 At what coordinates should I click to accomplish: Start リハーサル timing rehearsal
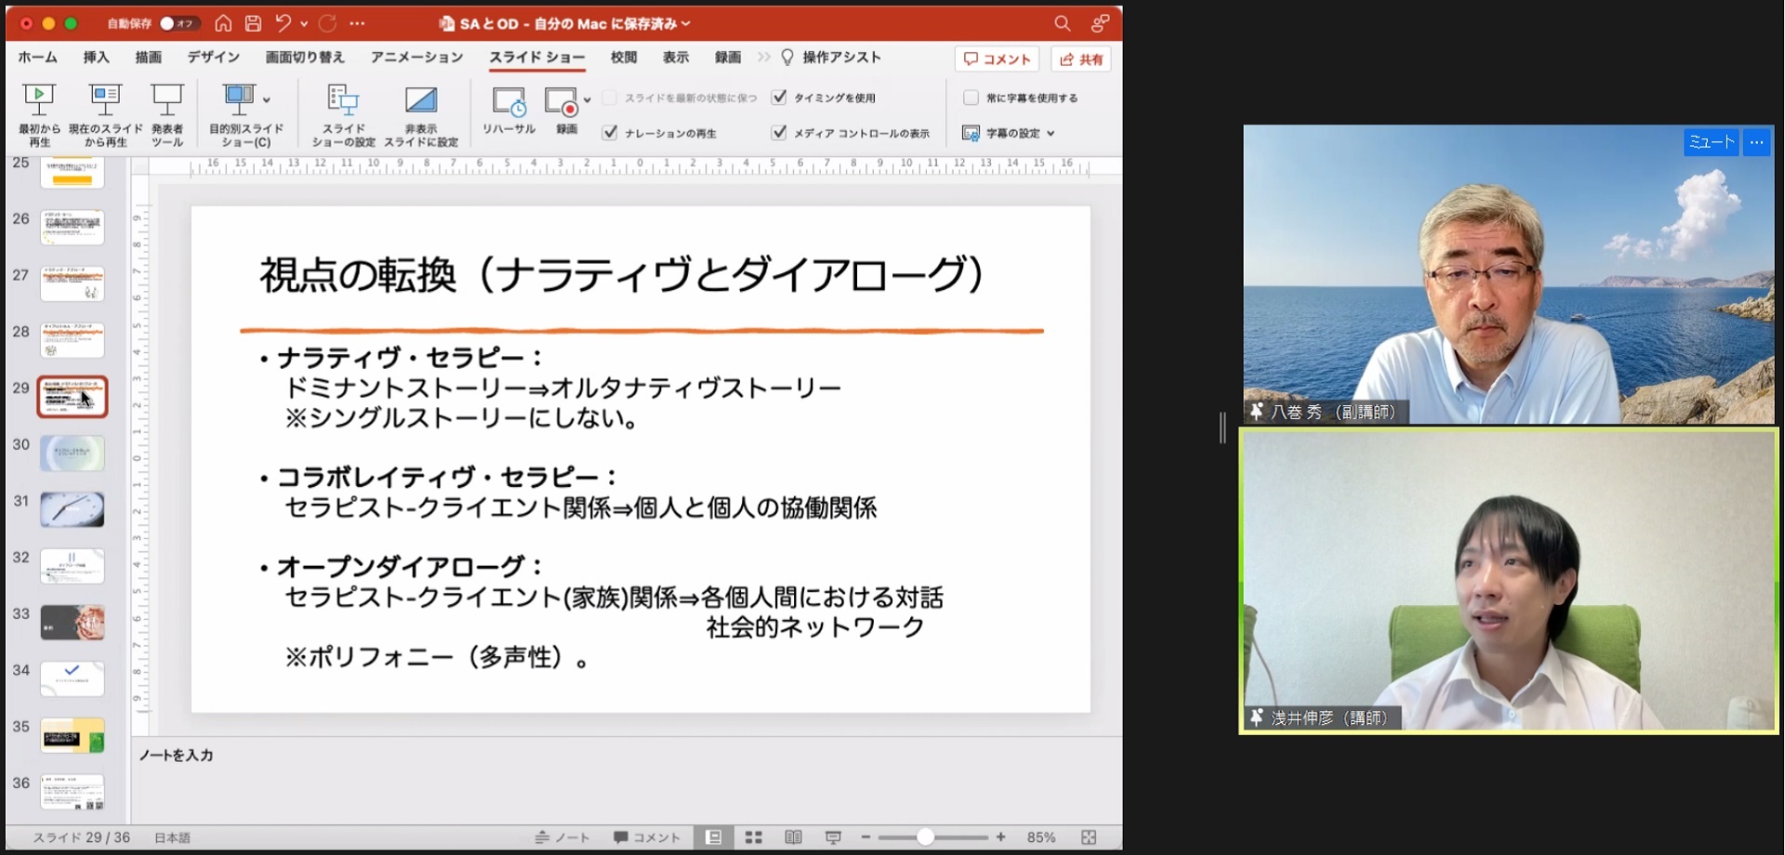[509, 102]
